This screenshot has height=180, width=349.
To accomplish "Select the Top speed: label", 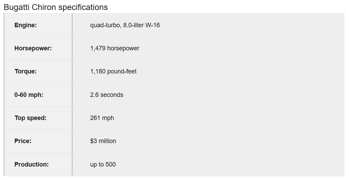I will pos(31,118).
